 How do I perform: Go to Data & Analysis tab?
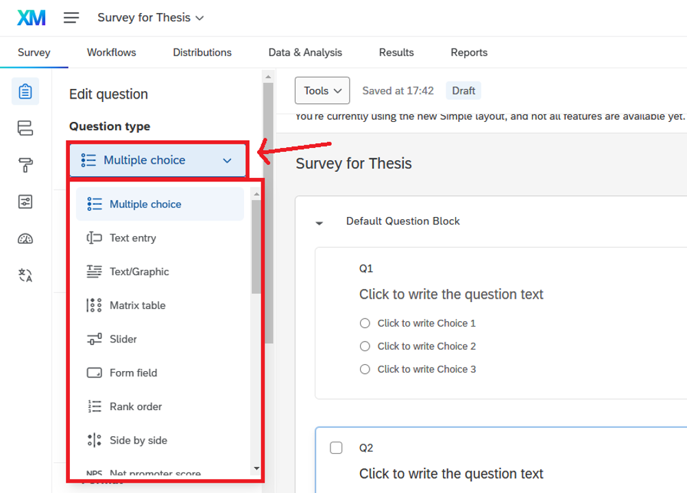point(305,52)
